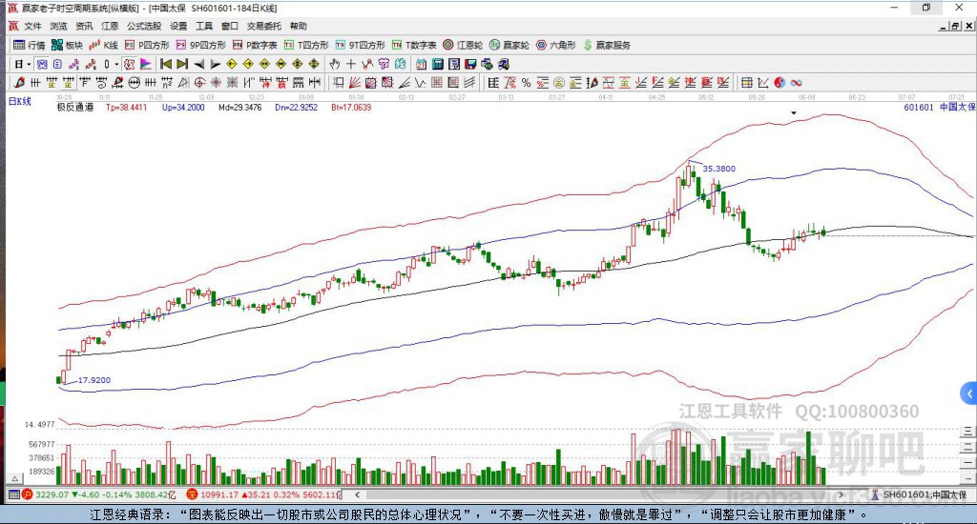Open the 9P四方形 tool
The width and height of the screenshot is (977, 524).
click(x=201, y=45)
